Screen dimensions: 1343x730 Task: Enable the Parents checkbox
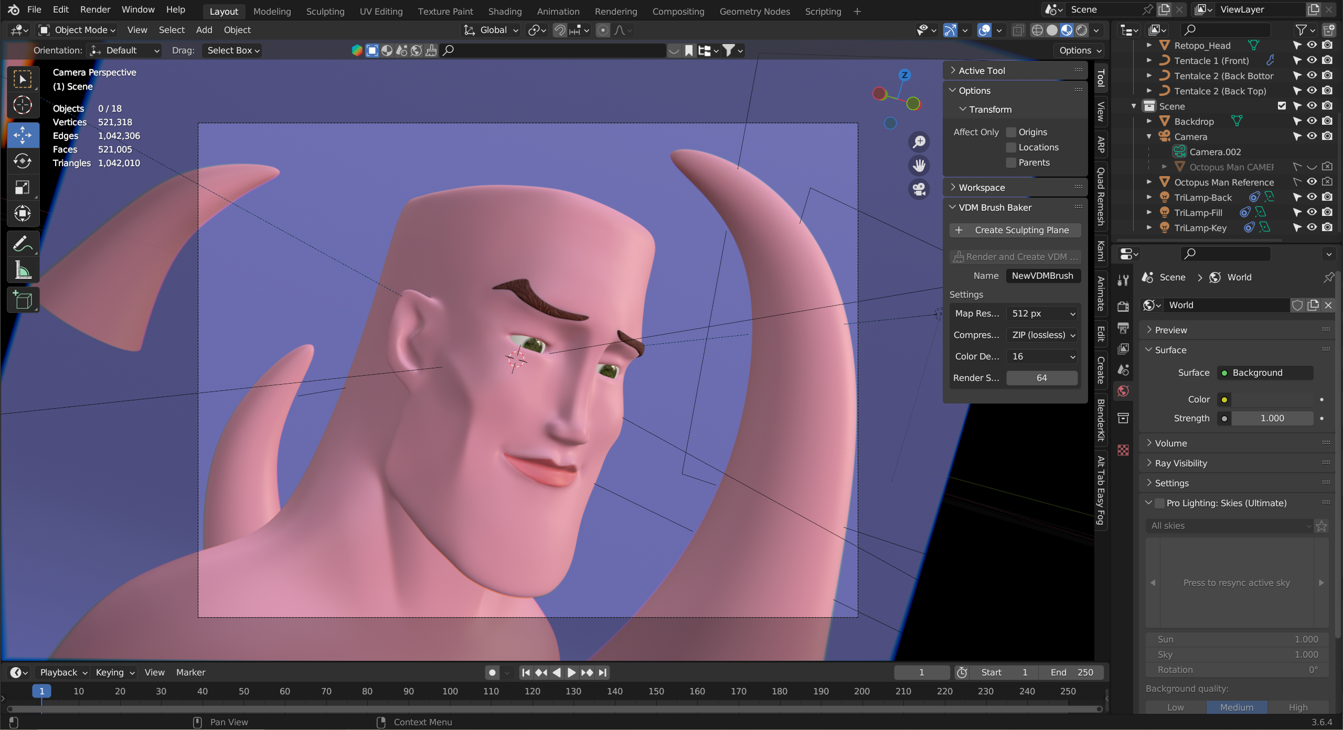(1011, 162)
